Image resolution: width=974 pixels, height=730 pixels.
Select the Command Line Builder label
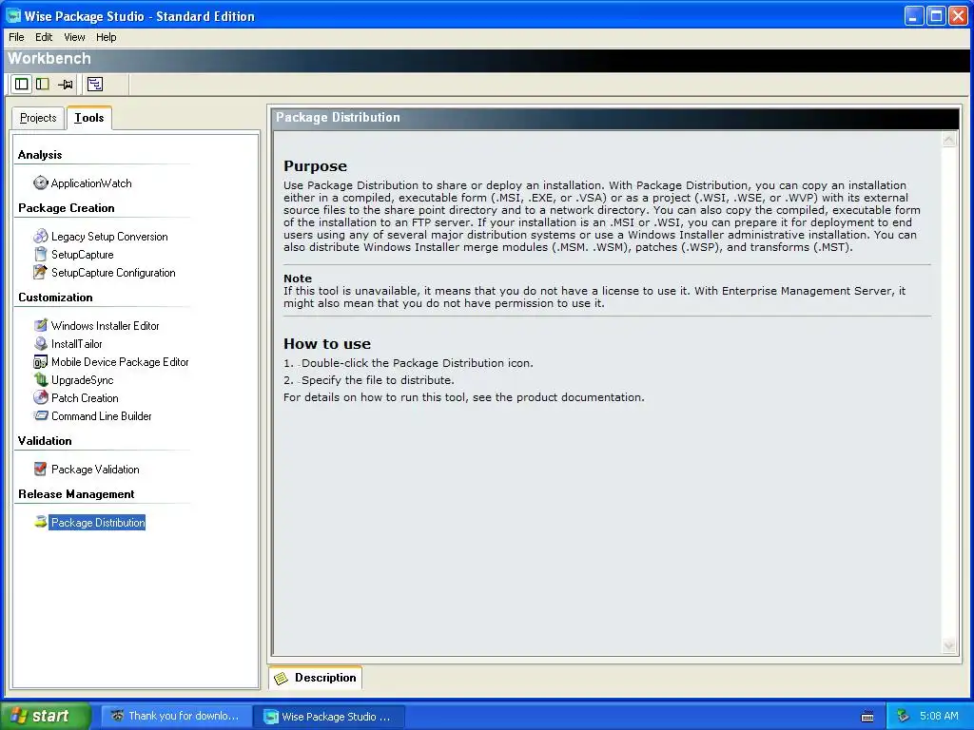[101, 416]
